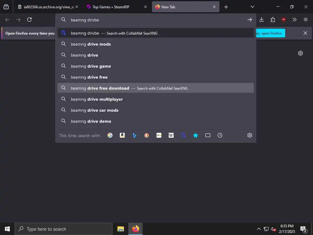The width and height of the screenshot is (313, 235).
Task: Search bookmarks using the star icon
Action: point(195,135)
